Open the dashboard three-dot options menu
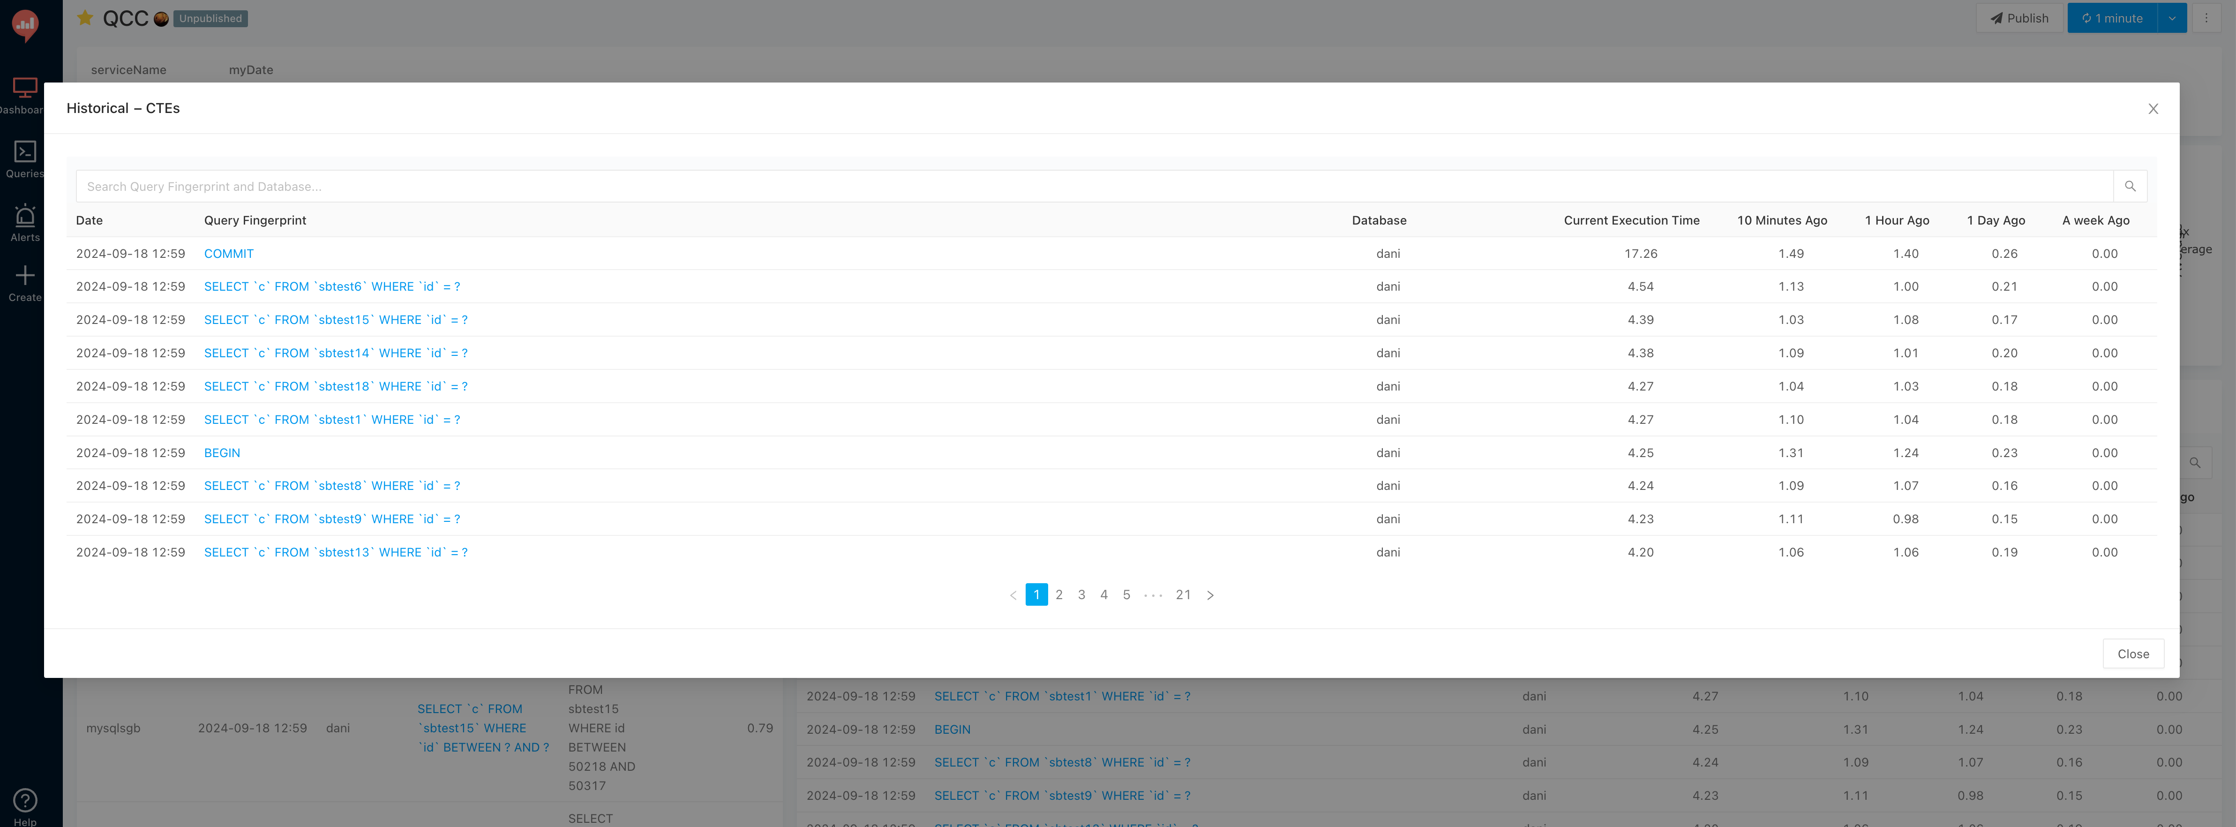This screenshot has height=827, width=2236. click(x=2206, y=17)
